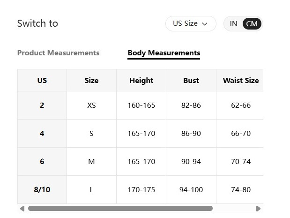
Task: Click the Bust column header
Action: [x=191, y=81]
